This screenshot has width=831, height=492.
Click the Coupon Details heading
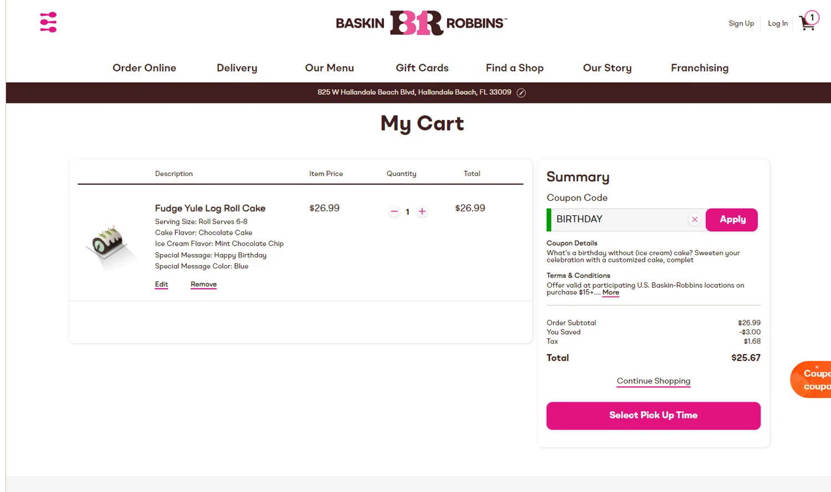point(572,243)
